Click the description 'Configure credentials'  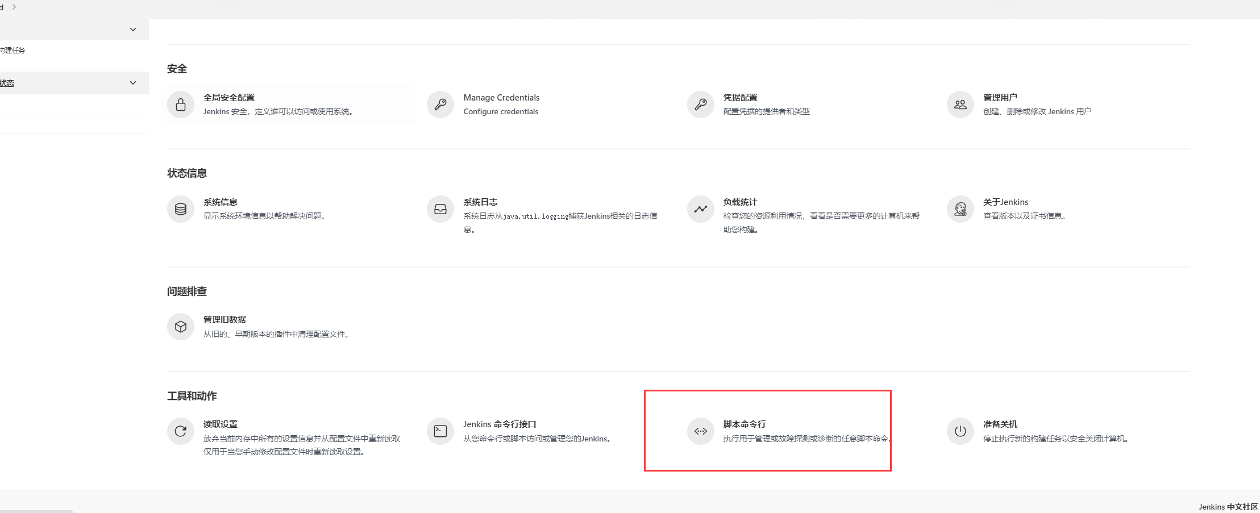tap(501, 111)
